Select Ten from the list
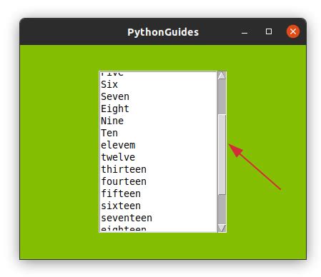 pos(158,133)
